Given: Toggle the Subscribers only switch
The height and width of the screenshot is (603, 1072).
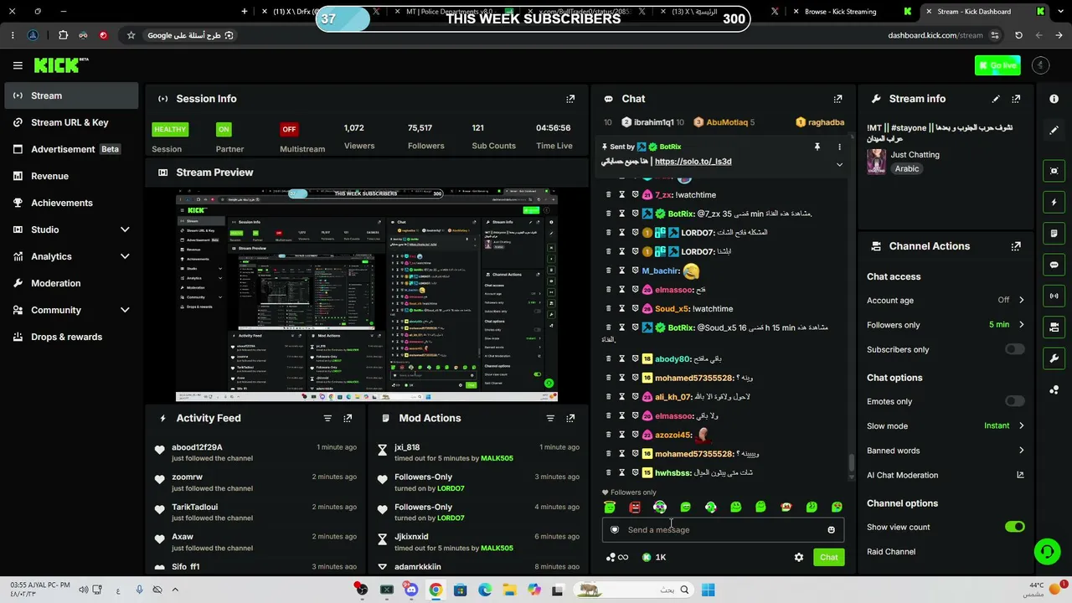Looking at the screenshot, I should 1014,349.
